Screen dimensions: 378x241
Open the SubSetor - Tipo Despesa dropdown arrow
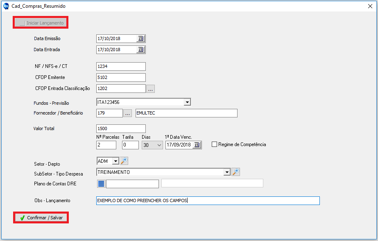click(x=227, y=172)
